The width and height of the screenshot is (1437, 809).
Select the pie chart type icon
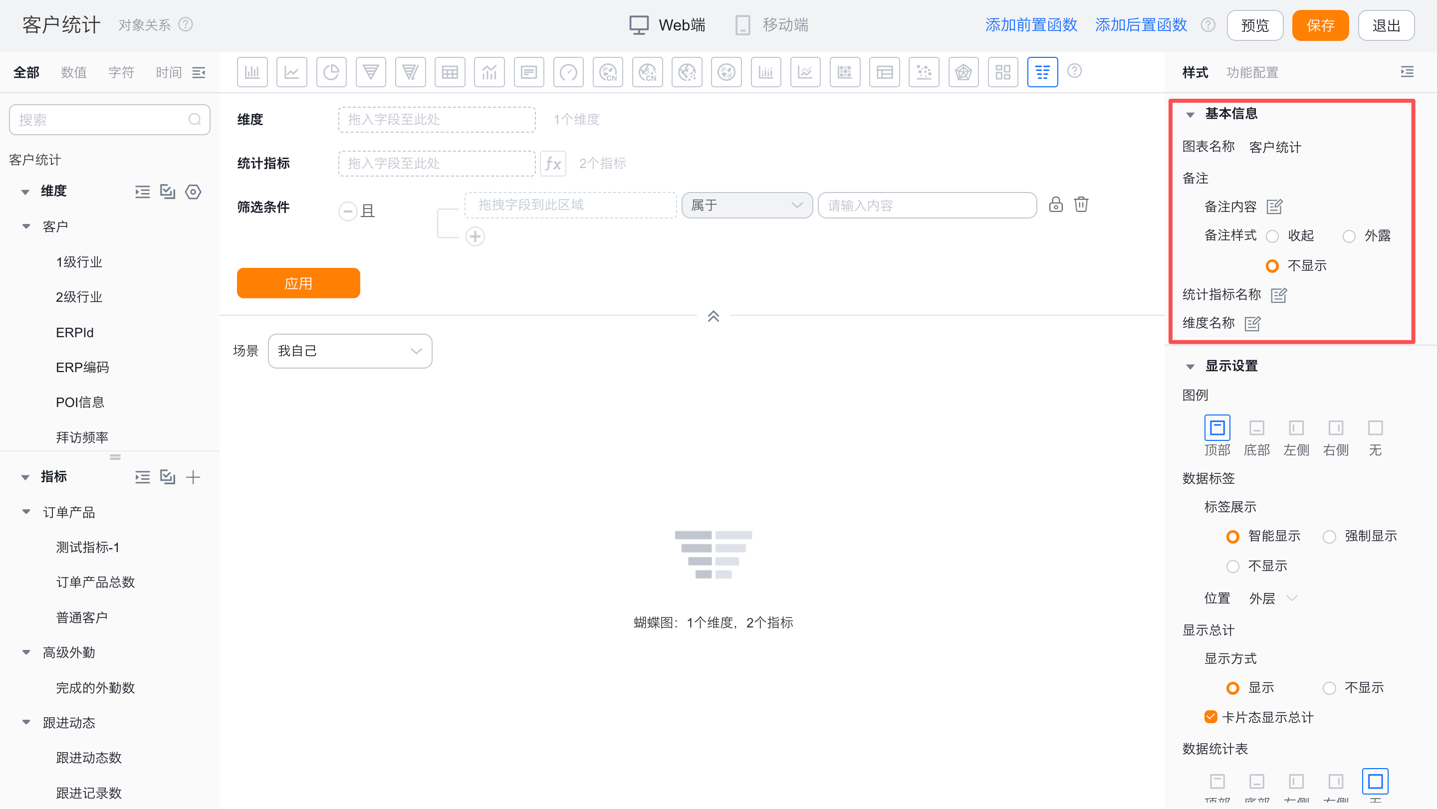[331, 72]
